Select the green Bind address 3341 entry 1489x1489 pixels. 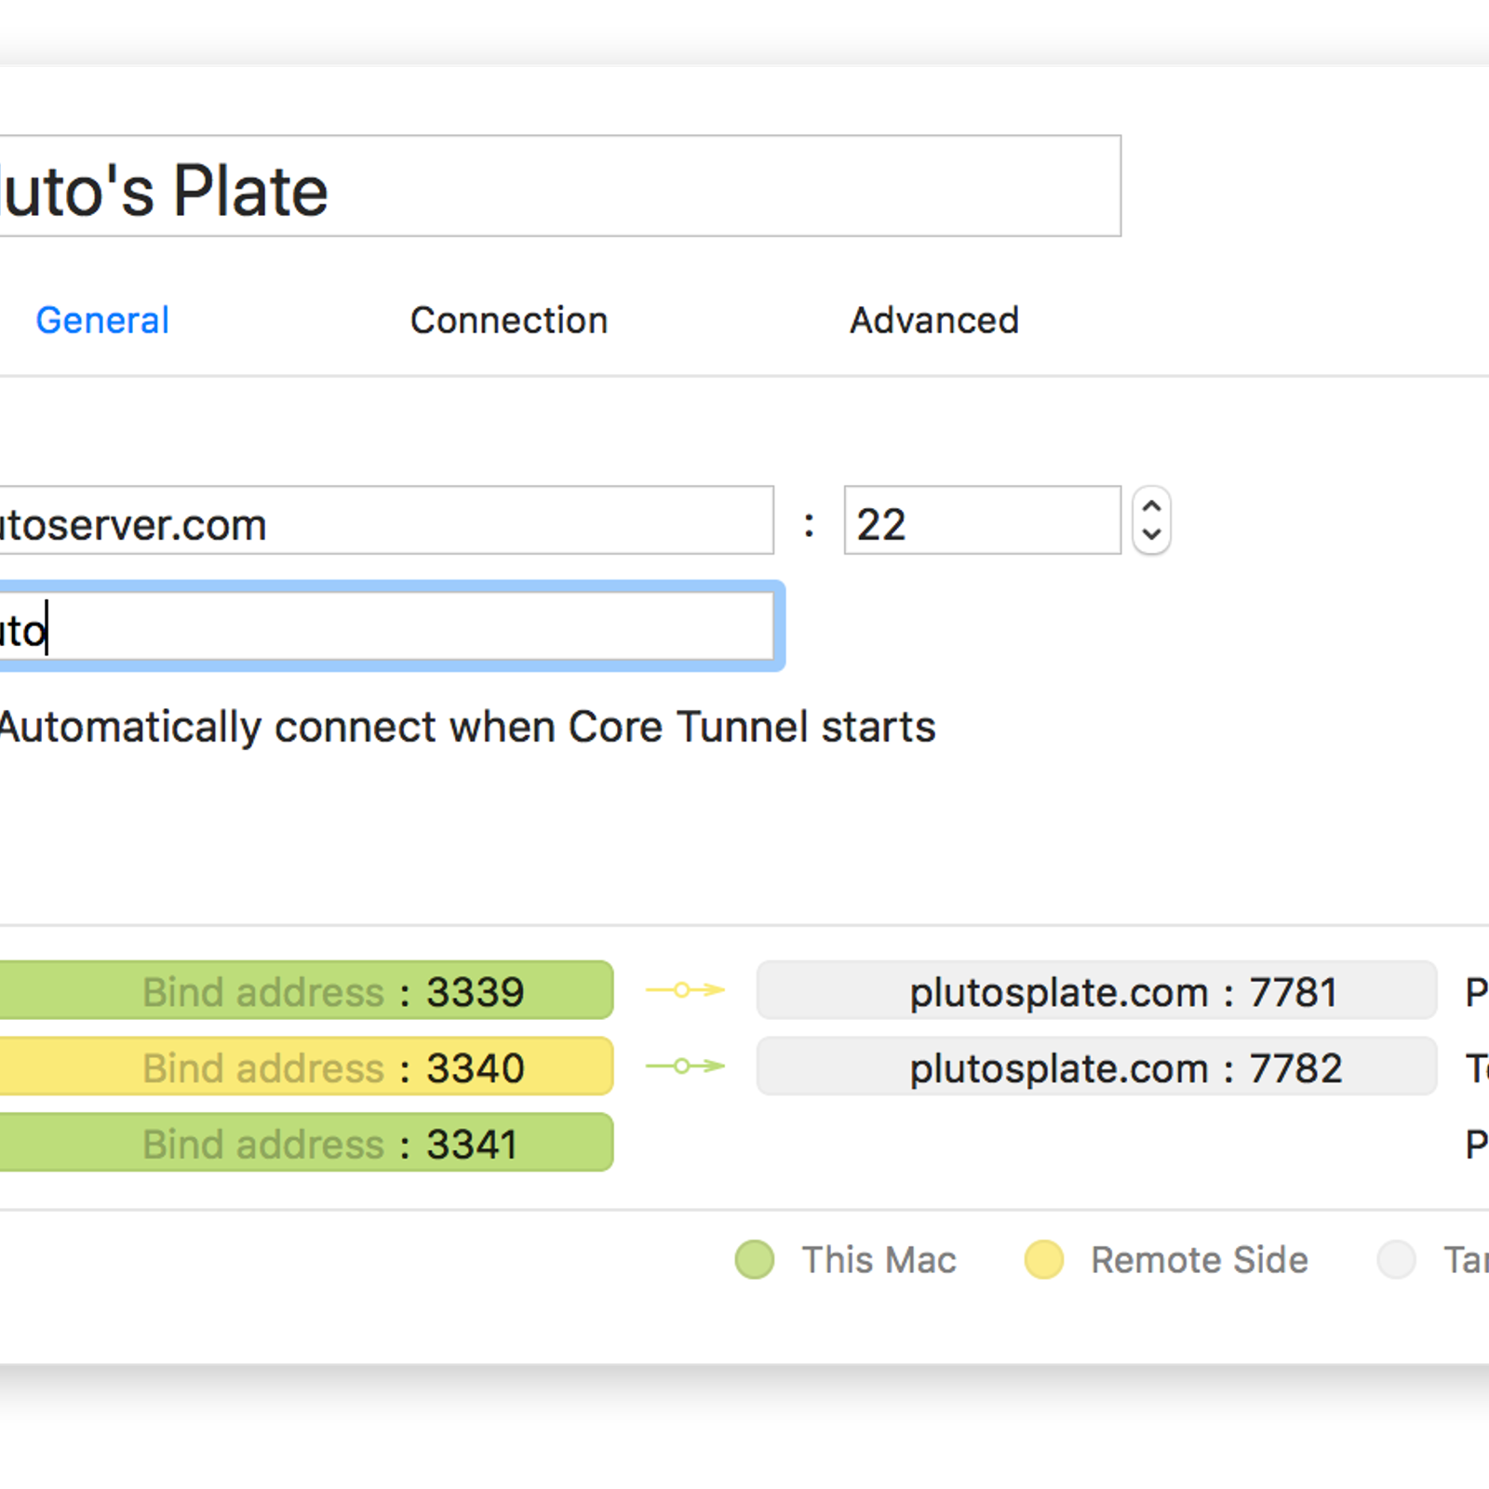306,1143
